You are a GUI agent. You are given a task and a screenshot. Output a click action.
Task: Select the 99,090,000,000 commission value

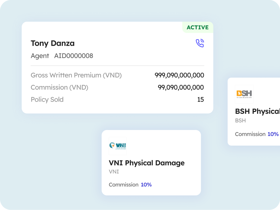pyautogui.click(x=181, y=88)
